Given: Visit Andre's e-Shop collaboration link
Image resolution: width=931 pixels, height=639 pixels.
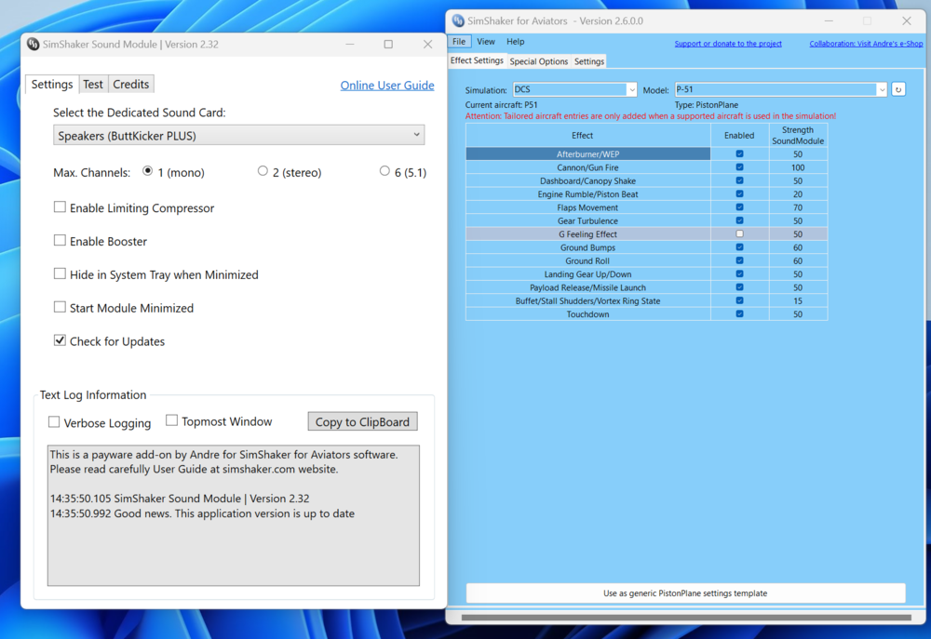Looking at the screenshot, I should (x=866, y=44).
